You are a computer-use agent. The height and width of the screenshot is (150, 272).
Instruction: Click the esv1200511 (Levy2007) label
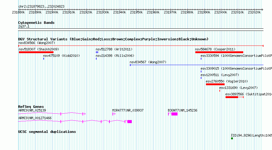pos(220,75)
